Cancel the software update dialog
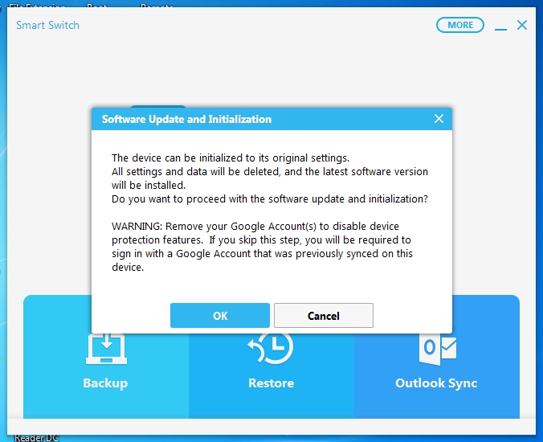This screenshot has height=442, width=543. [324, 315]
